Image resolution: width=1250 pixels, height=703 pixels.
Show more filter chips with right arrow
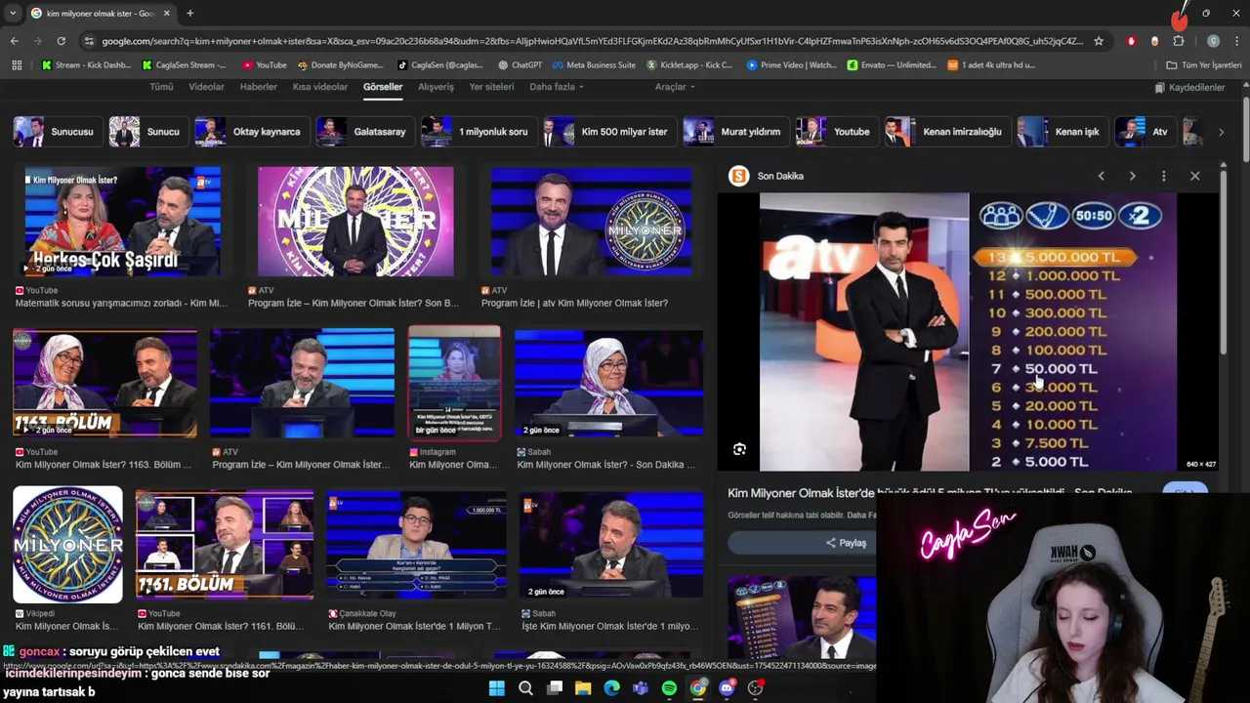[x=1220, y=132]
